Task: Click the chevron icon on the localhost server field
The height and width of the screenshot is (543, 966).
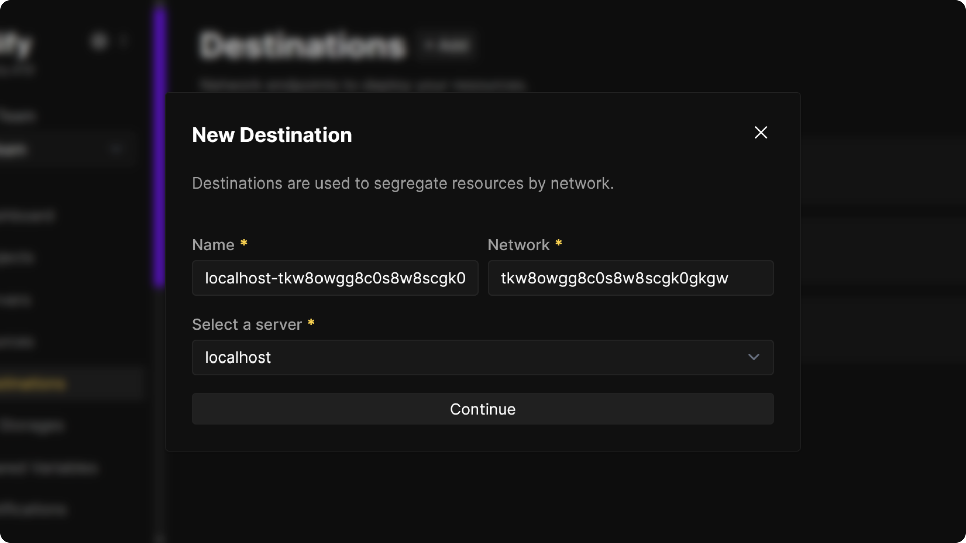Action: [754, 357]
